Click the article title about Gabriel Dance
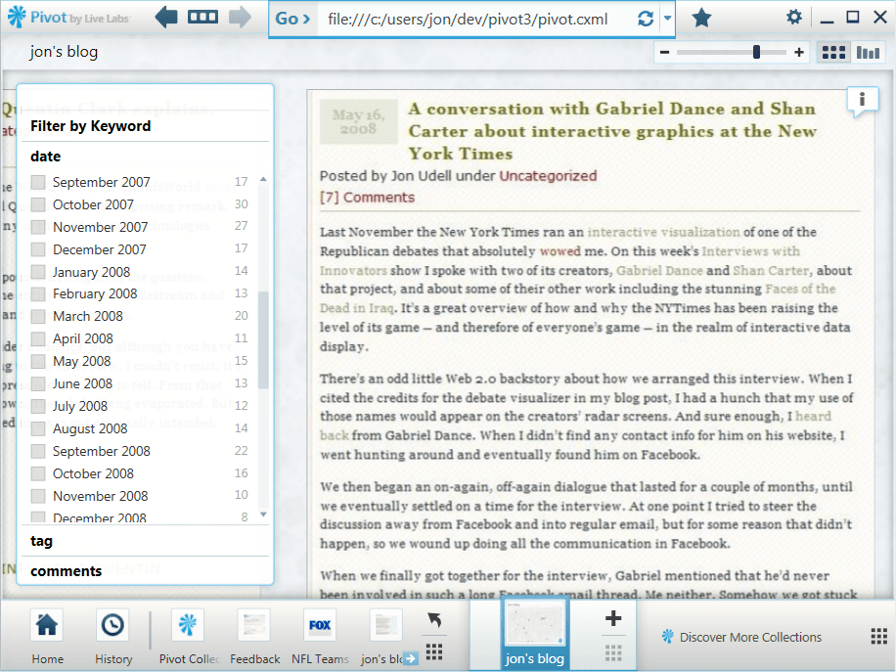Viewport: 896px width, 672px height. click(x=612, y=131)
